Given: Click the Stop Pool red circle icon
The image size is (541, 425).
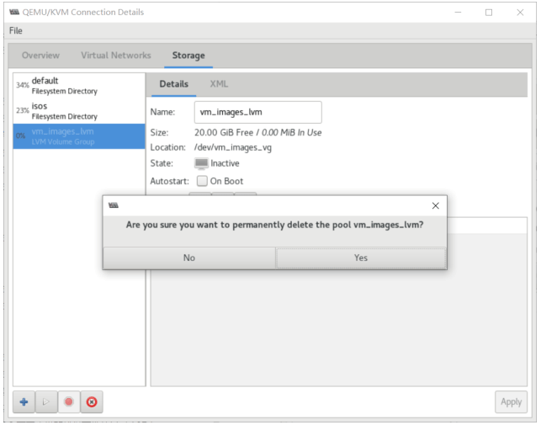Looking at the screenshot, I should 69,402.
